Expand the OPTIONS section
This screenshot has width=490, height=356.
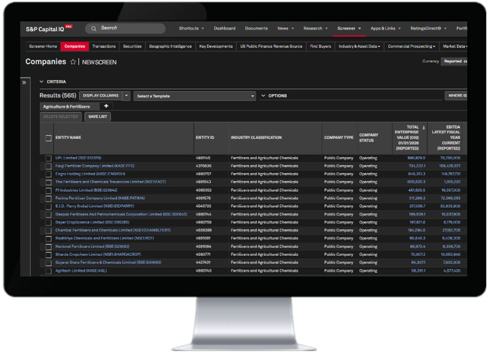[263, 96]
